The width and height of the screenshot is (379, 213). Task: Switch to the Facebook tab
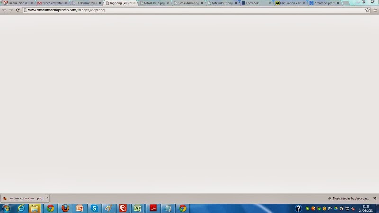(256, 3)
